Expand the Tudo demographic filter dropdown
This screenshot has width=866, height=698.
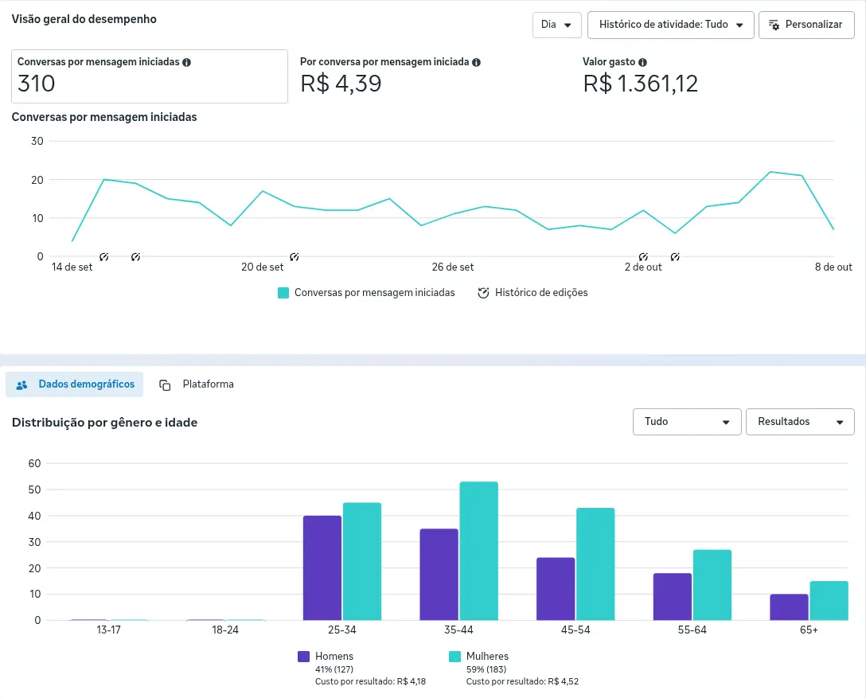click(687, 422)
